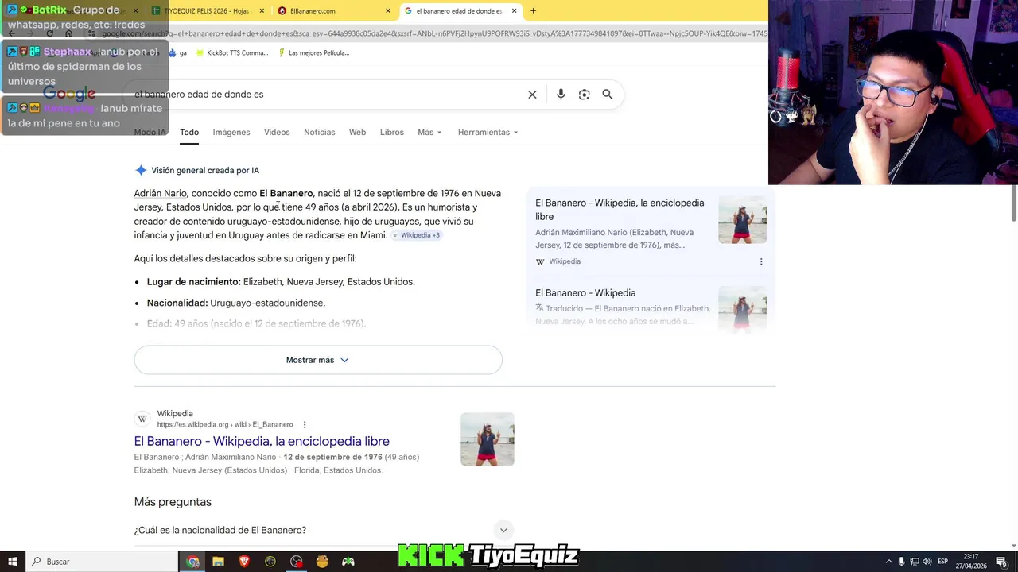The width and height of the screenshot is (1018, 572).
Task: Open the game controller app in taskbar
Action: (x=348, y=562)
